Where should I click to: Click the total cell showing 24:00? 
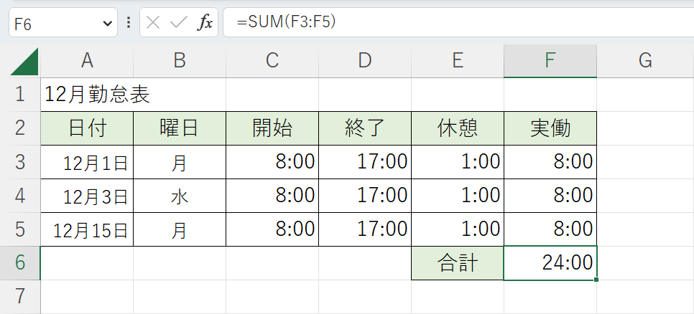pyautogui.click(x=550, y=263)
